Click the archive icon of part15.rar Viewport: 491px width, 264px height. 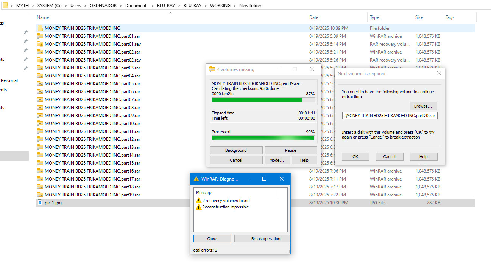[x=40, y=163]
